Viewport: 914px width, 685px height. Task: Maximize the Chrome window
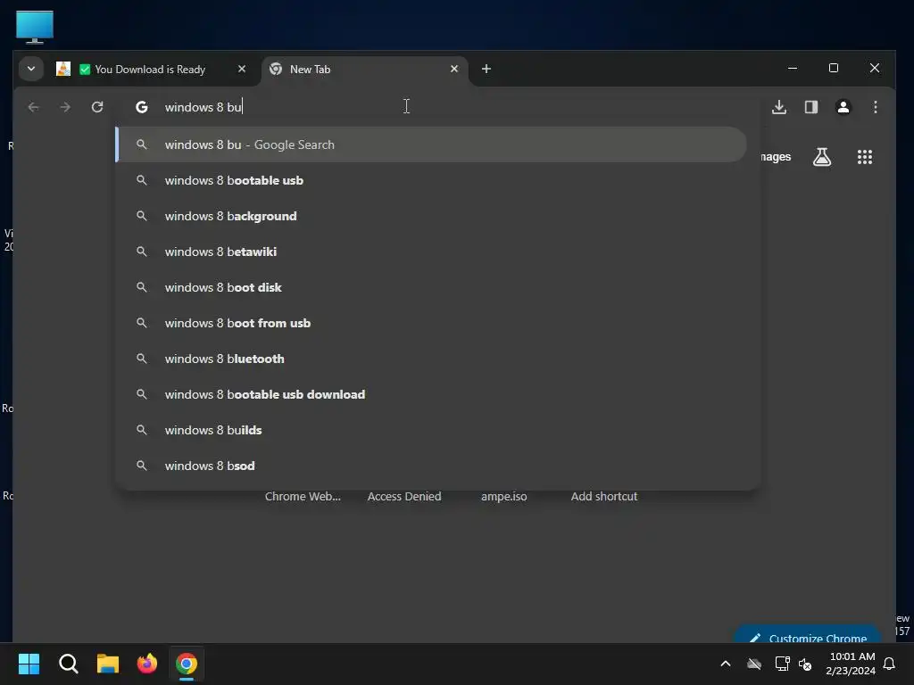(834, 68)
